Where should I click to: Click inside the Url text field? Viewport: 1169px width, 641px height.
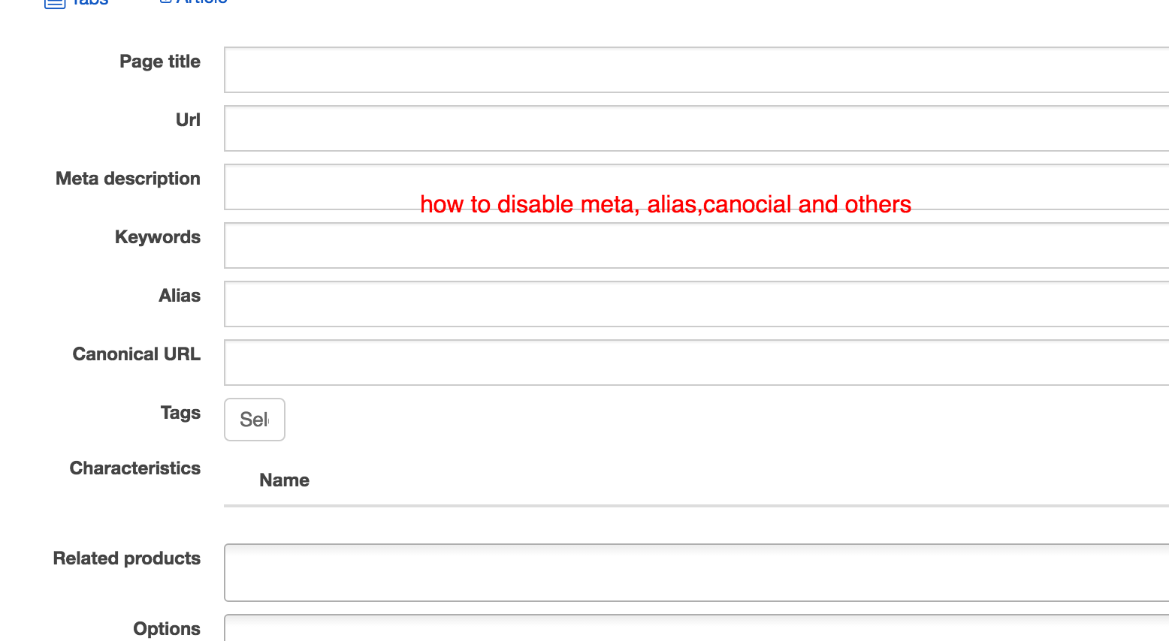point(696,128)
